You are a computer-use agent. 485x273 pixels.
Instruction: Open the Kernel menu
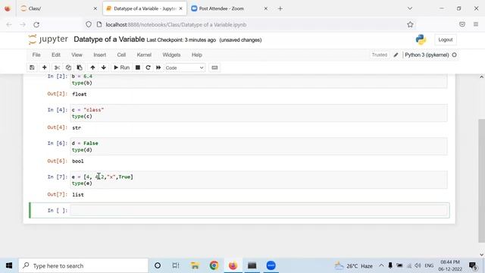(144, 55)
